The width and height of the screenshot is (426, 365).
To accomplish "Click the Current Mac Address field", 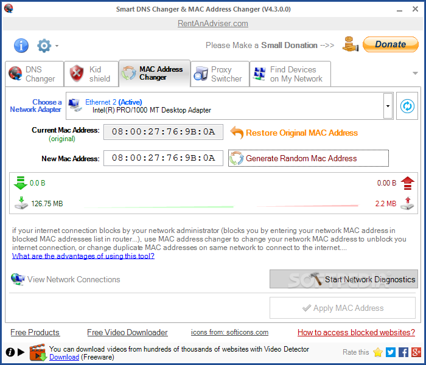I will point(163,132).
